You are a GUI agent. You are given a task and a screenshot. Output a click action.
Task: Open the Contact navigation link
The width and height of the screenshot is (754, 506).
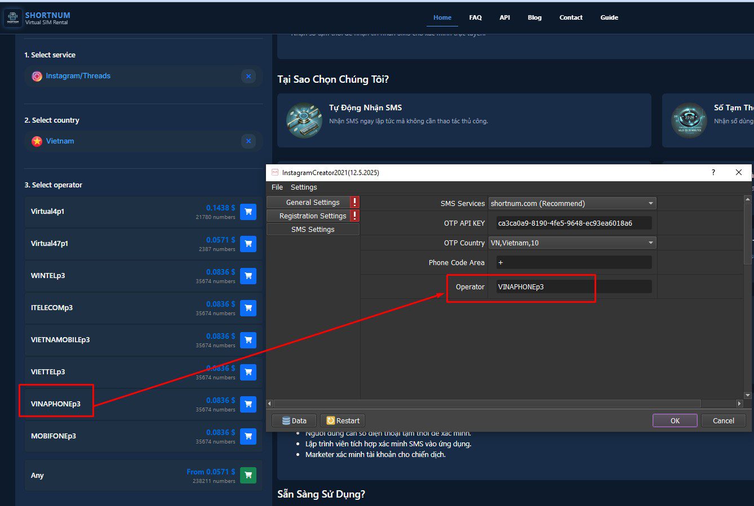coord(571,17)
